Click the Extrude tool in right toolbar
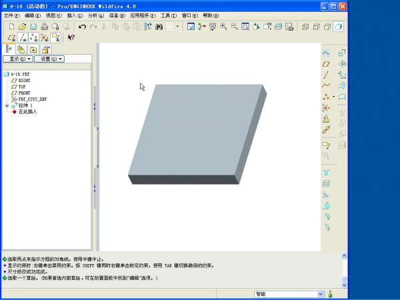This screenshot has height=300, width=400. pos(326,172)
